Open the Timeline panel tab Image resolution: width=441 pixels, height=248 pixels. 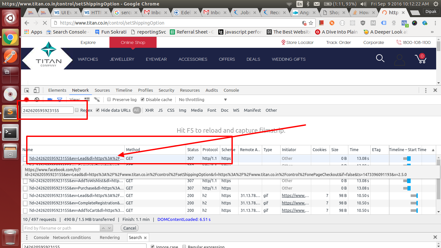(x=124, y=90)
